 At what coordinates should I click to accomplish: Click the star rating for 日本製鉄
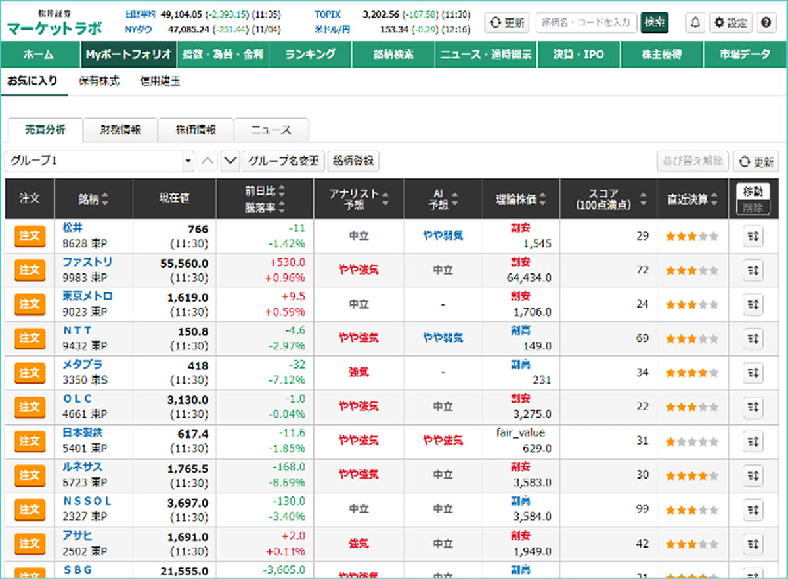(692, 441)
